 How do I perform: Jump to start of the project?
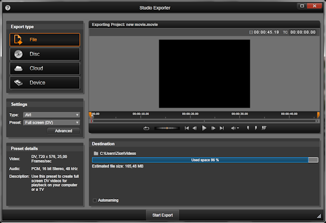click(187, 128)
